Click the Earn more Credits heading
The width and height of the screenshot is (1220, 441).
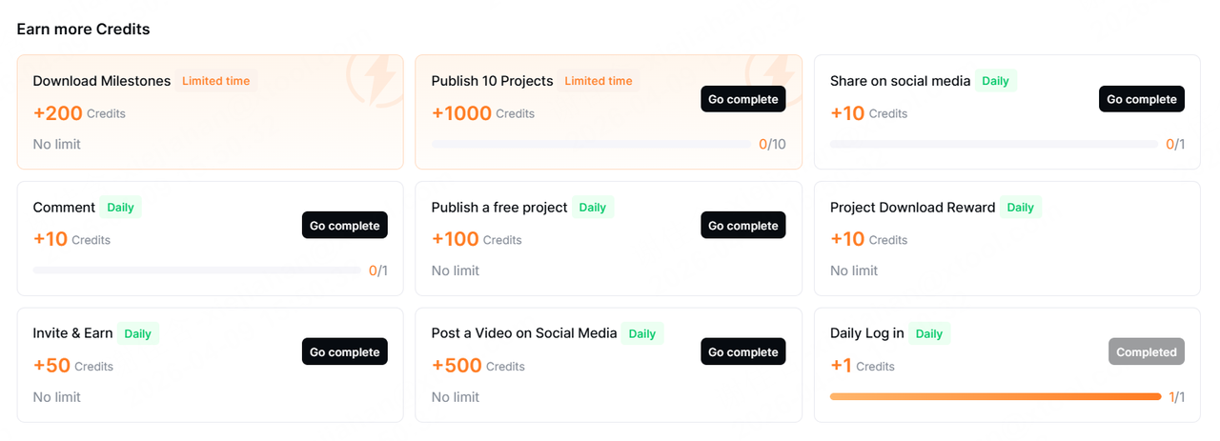click(84, 30)
